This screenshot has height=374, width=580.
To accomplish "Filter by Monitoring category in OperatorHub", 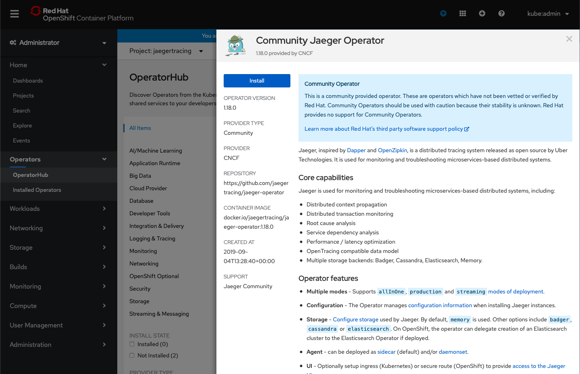I will tap(143, 251).
